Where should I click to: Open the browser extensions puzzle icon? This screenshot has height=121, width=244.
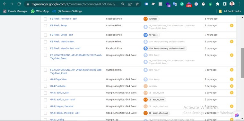coord(218,4)
